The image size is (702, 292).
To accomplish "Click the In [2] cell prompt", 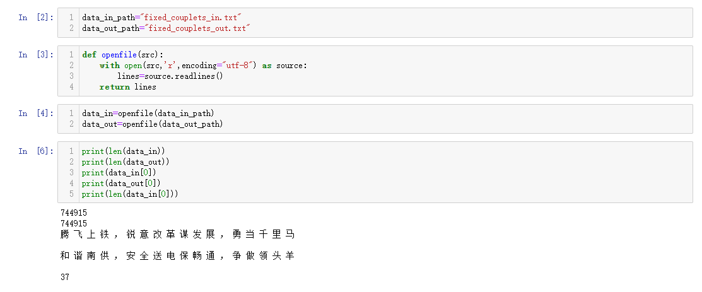I will (x=35, y=18).
